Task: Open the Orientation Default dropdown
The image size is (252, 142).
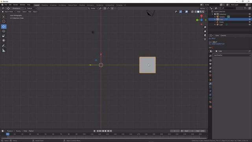Action: click(x=31, y=8)
